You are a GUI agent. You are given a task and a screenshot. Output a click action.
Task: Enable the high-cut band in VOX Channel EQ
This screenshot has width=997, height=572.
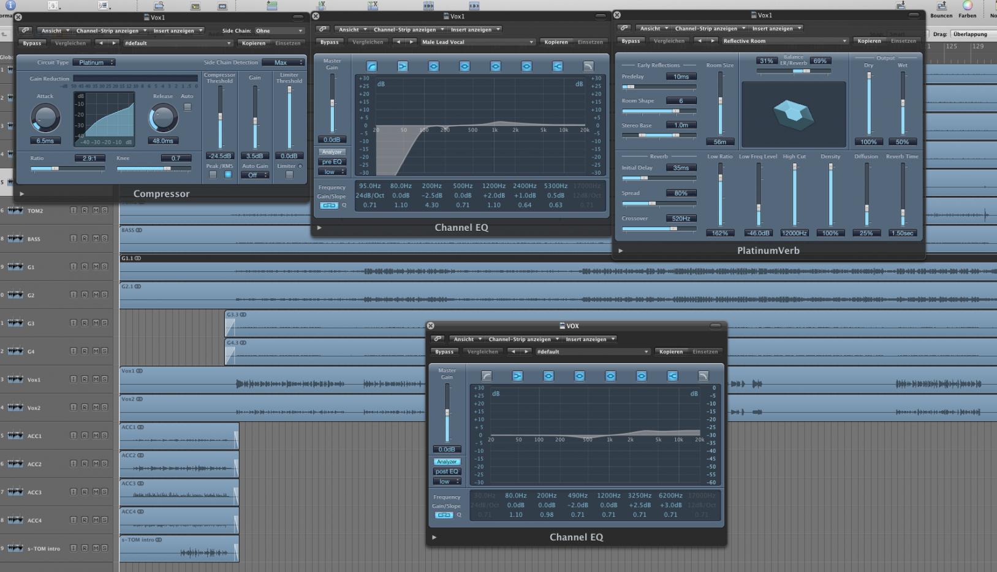703,376
